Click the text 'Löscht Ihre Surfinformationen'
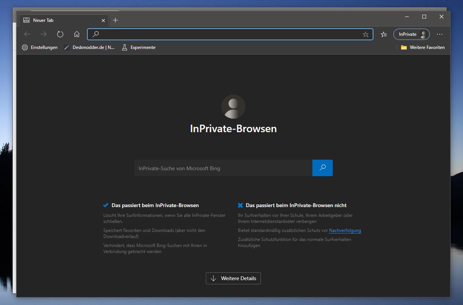The height and width of the screenshot is (305, 463). point(164,218)
